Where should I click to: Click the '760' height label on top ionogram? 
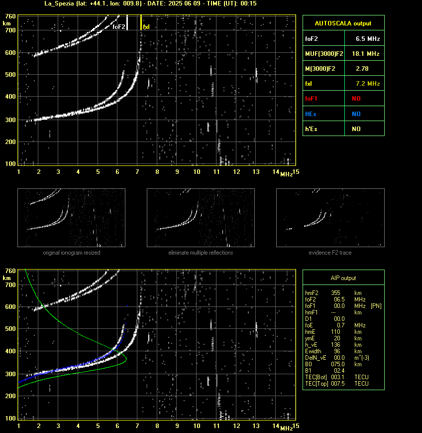click(10, 16)
